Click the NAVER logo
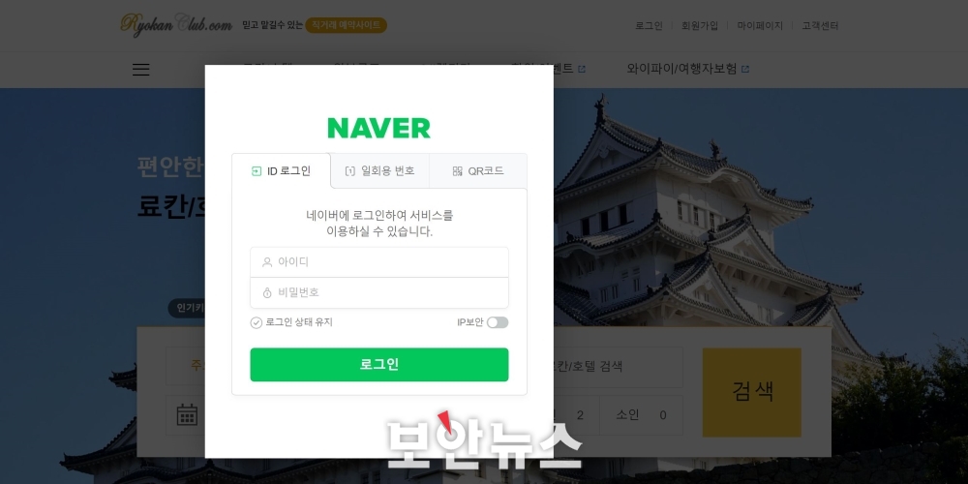968x484 pixels. pos(379,128)
